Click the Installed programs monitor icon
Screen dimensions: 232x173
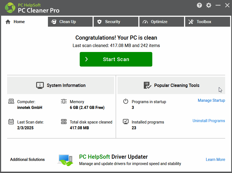click(x=126, y=122)
